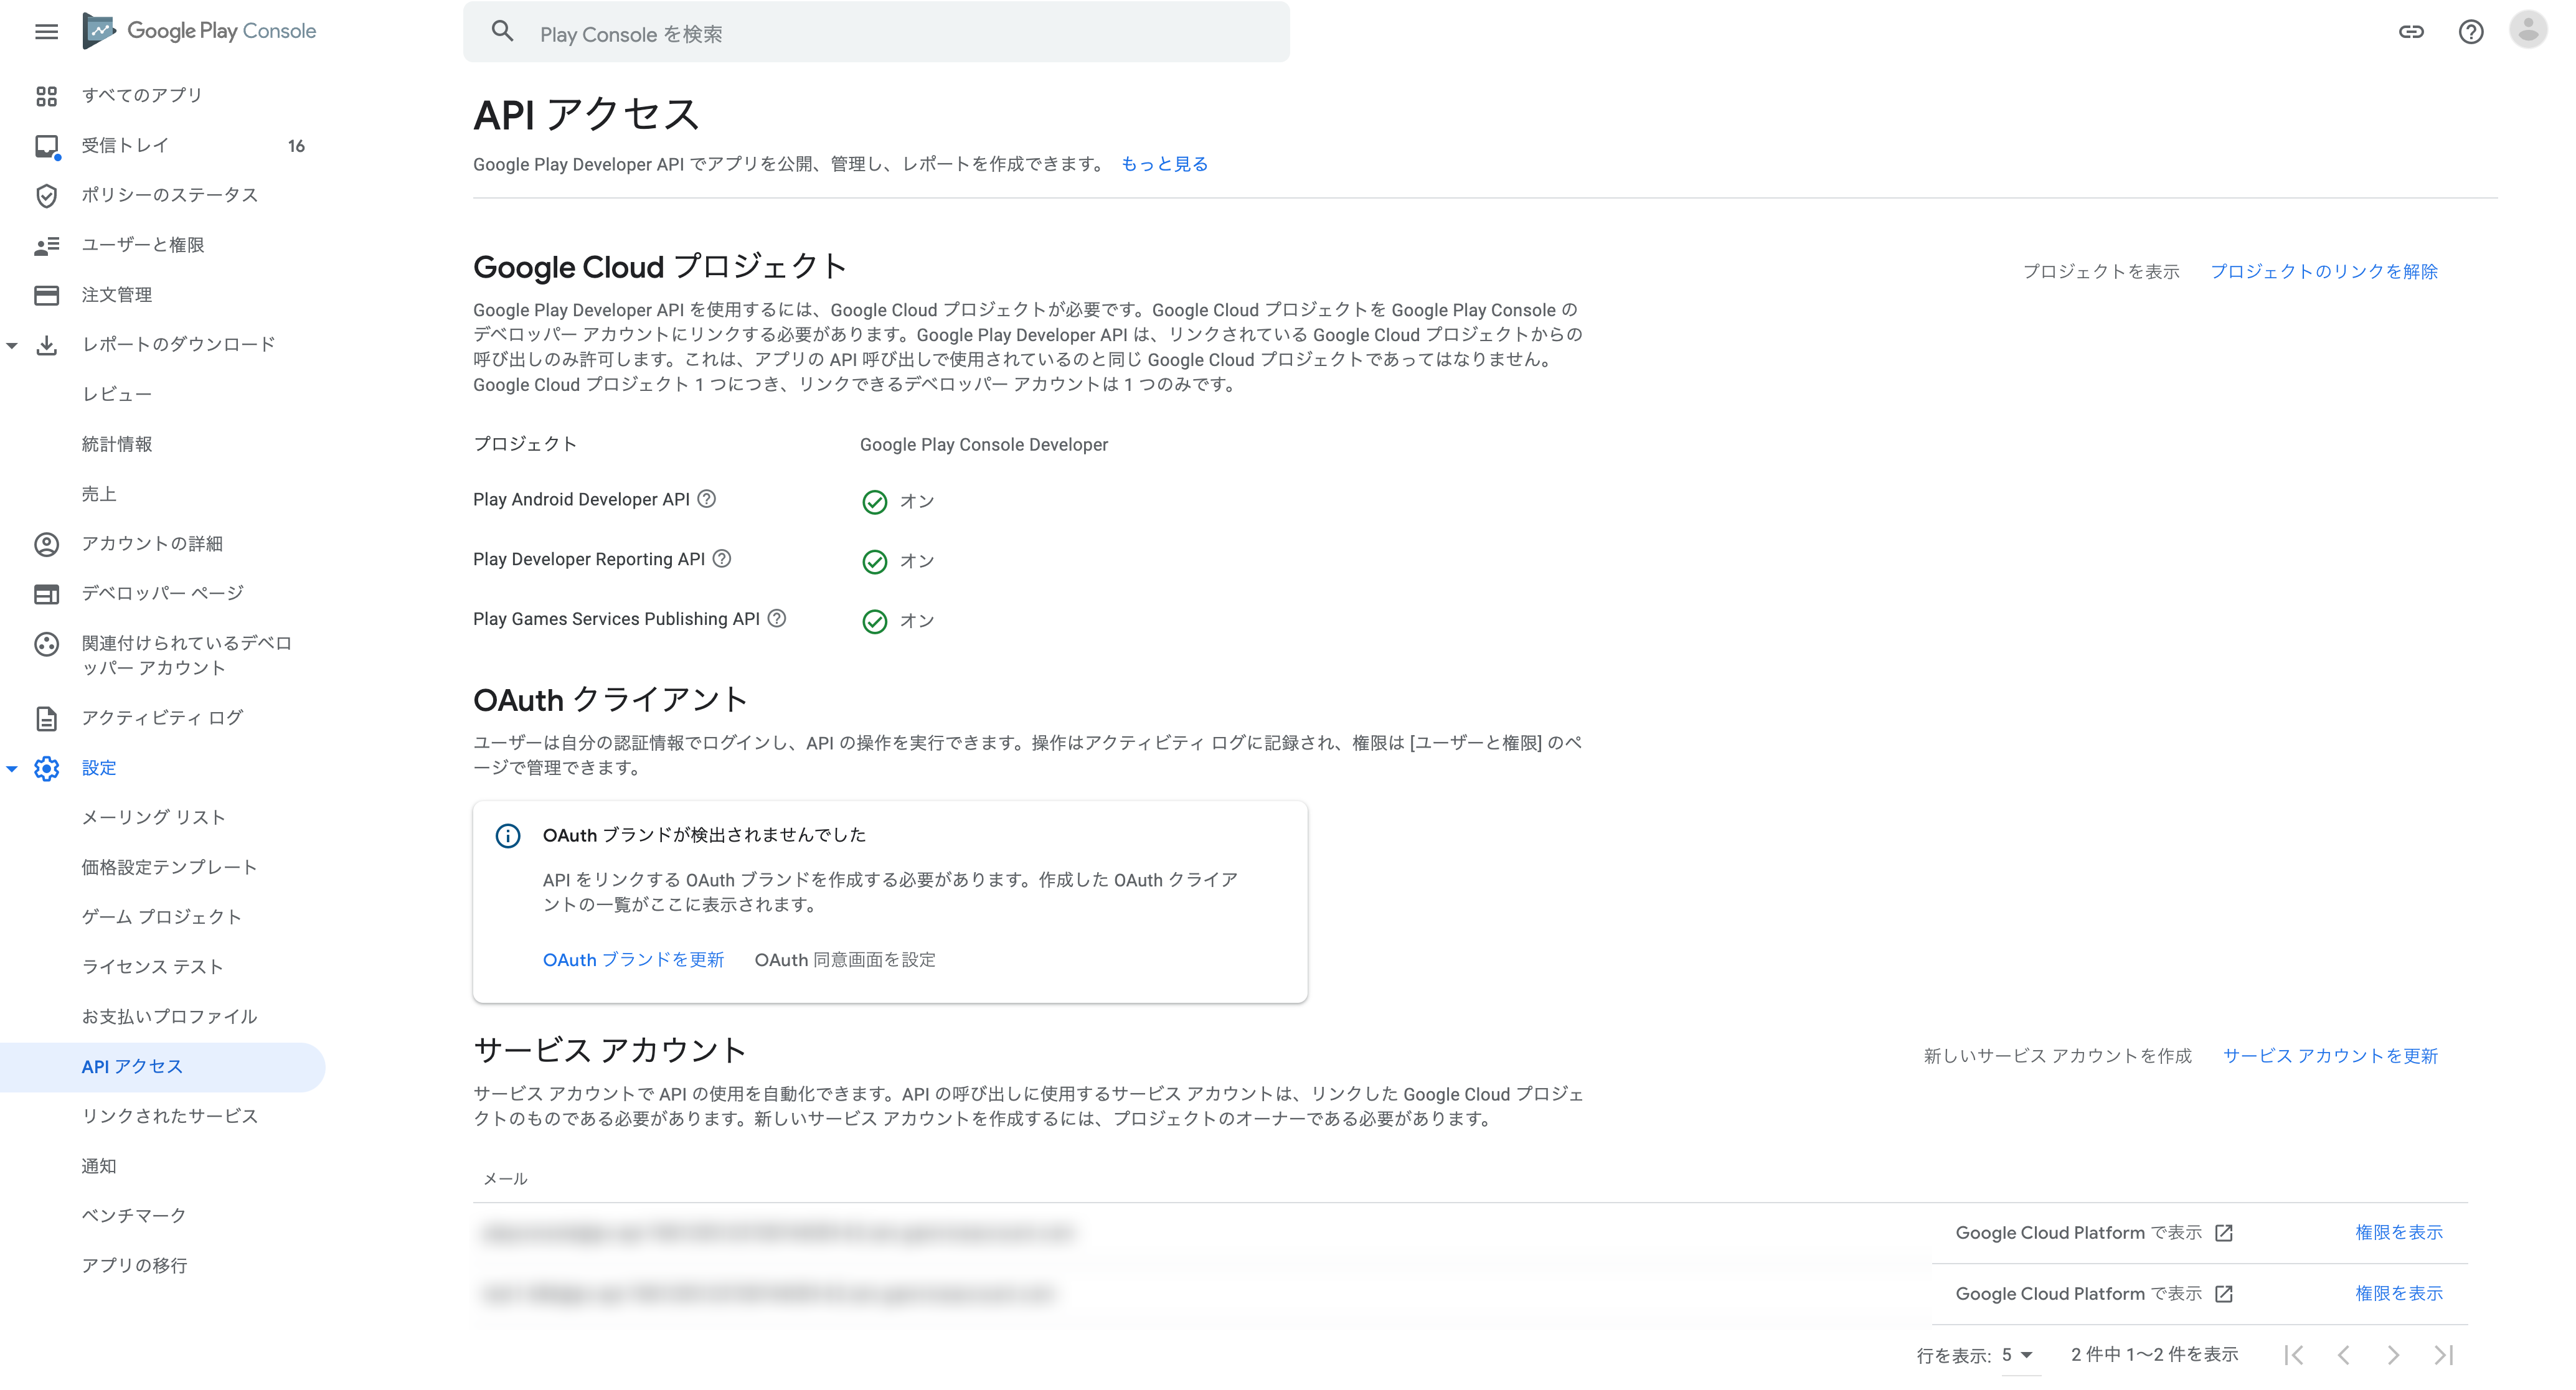Click the 注文管理 credit card icon

point(46,294)
